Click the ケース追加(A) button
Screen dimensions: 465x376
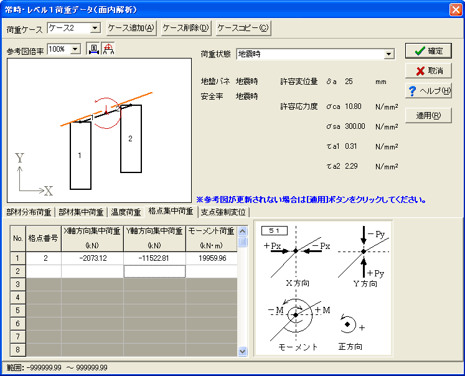point(131,28)
